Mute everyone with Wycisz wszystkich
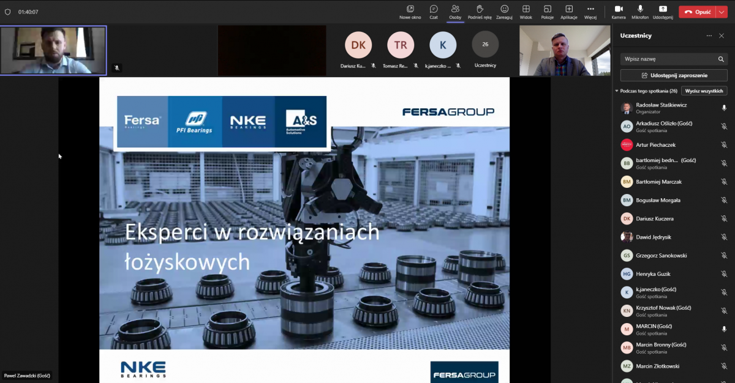This screenshot has width=735, height=383. tap(704, 91)
